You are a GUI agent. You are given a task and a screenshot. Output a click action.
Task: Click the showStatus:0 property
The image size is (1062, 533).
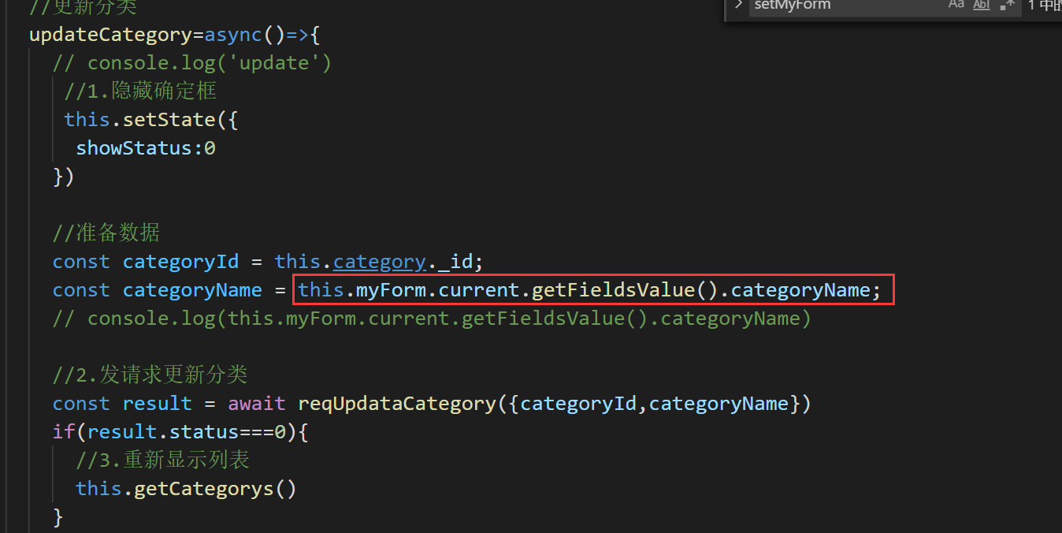coord(146,147)
